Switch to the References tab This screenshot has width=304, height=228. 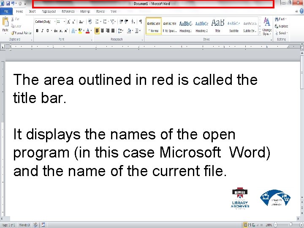[x=68, y=11]
